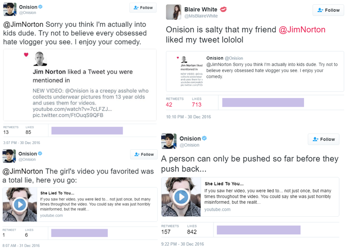Play the video in the 'pushed so far' tweet
Screen dimensions: 346x250
click(x=180, y=197)
